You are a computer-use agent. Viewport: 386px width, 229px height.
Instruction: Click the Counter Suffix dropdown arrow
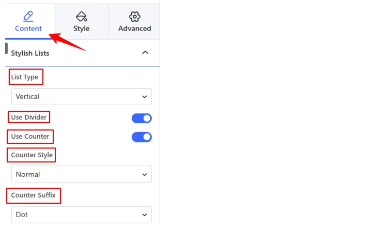pyautogui.click(x=144, y=215)
